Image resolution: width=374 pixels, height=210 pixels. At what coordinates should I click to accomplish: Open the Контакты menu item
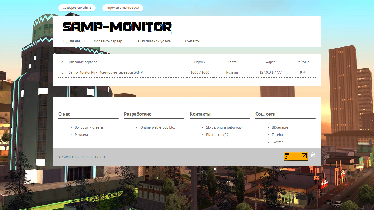pos(192,41)
